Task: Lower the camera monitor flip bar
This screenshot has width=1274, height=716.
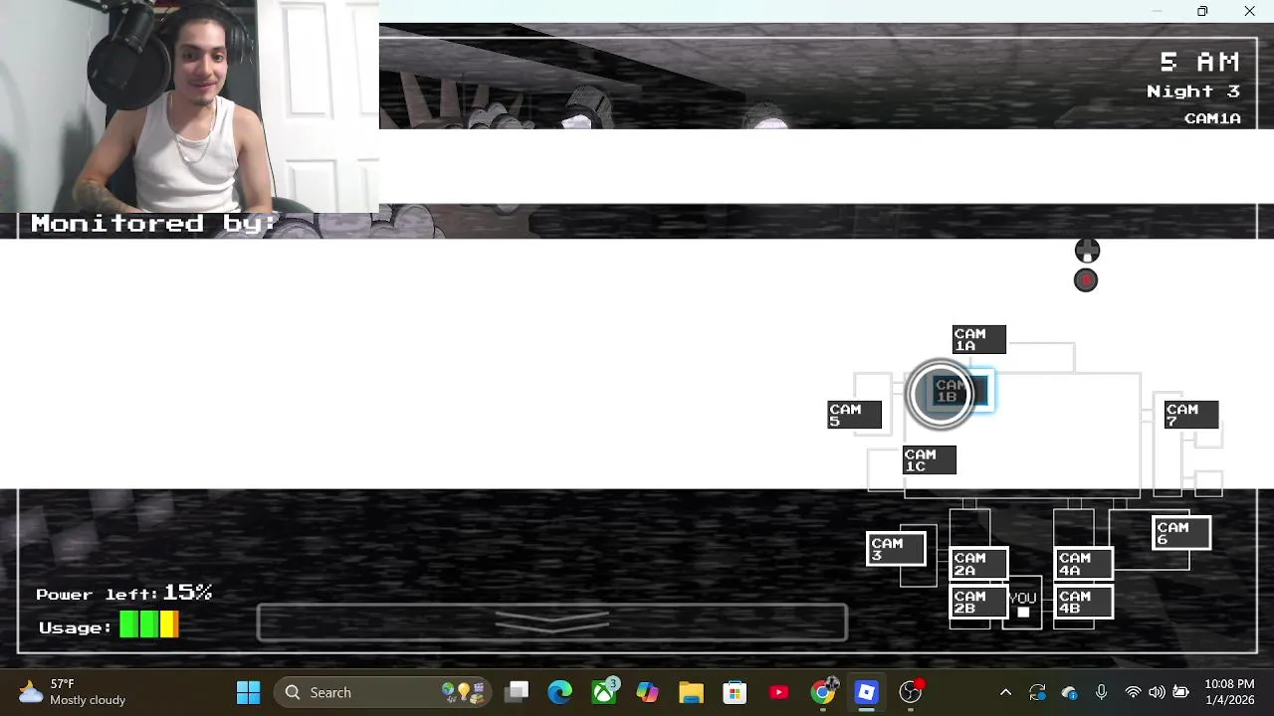Action: (x=552, y=623)
